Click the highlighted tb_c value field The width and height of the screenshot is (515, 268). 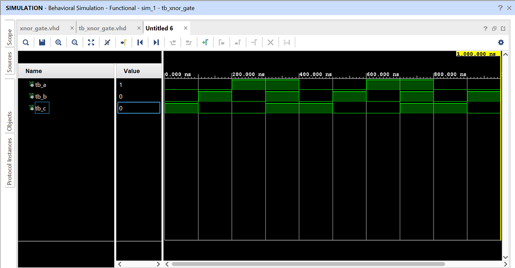pos(139,108)
